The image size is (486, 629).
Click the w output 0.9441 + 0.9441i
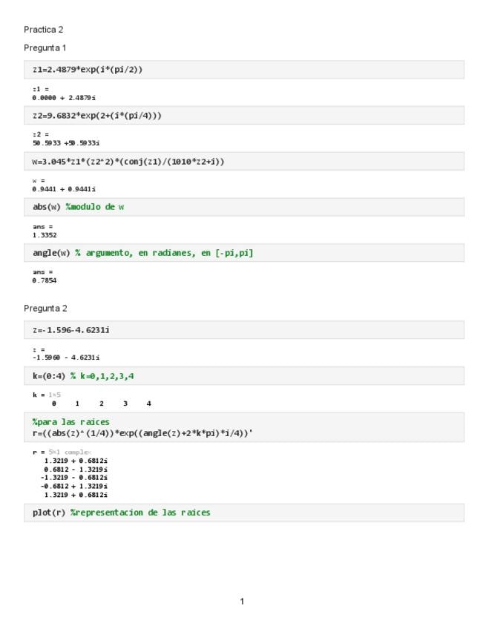[x=64, y=189]
